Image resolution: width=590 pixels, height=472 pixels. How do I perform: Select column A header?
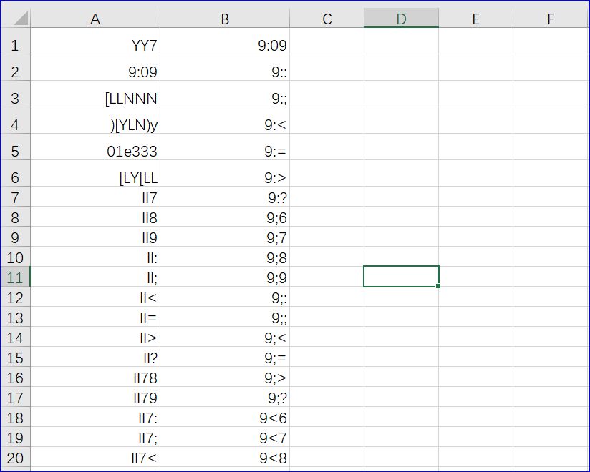(x=95, y=19)
